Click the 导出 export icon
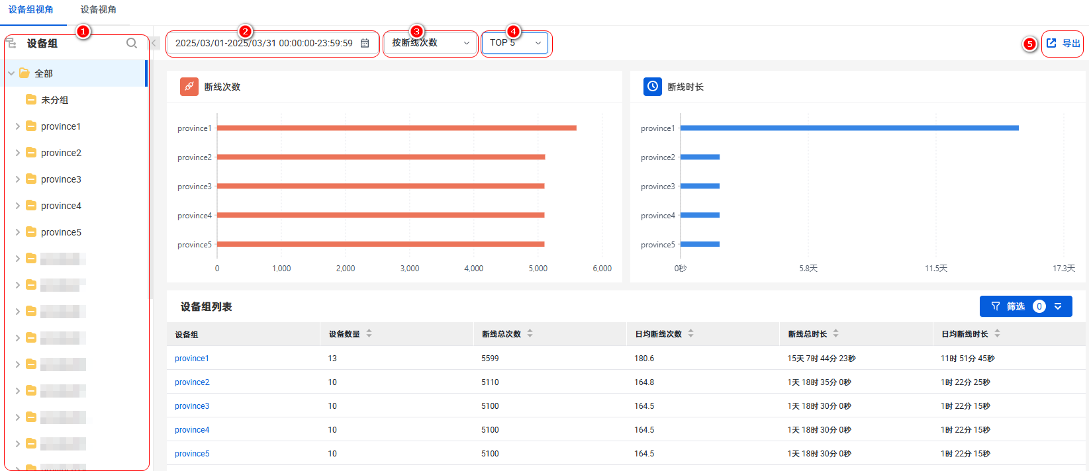The image size is (1089, 471). coord(1051,43)
